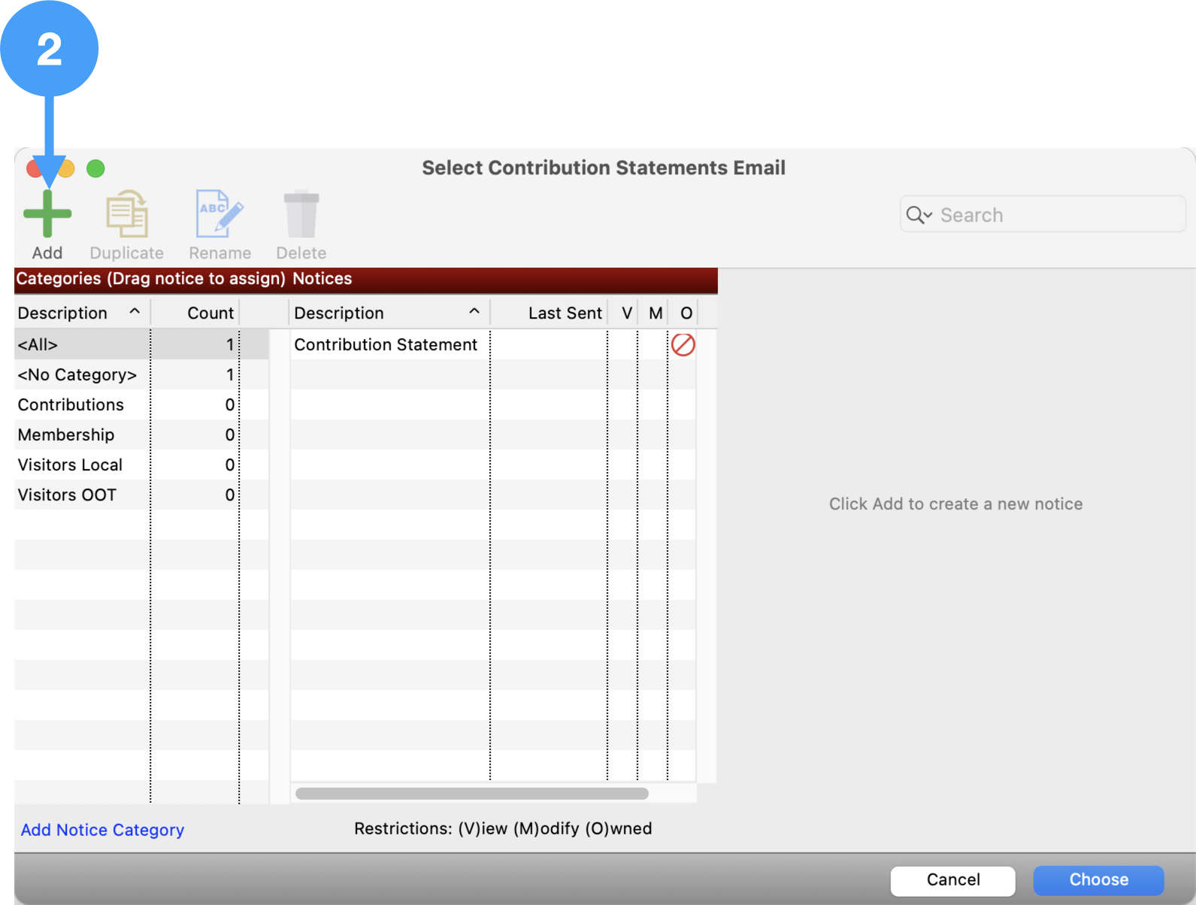
Task: Select the Contribution Statement notice
Action: [493, 344]
